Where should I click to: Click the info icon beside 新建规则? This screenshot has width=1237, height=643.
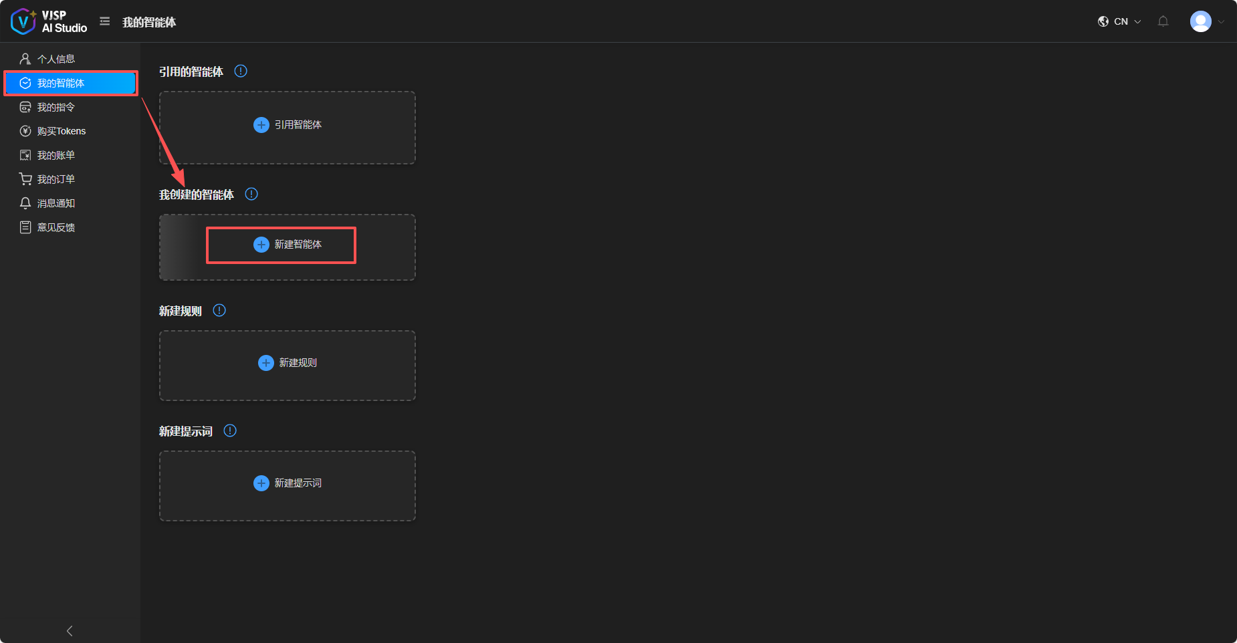219,310
